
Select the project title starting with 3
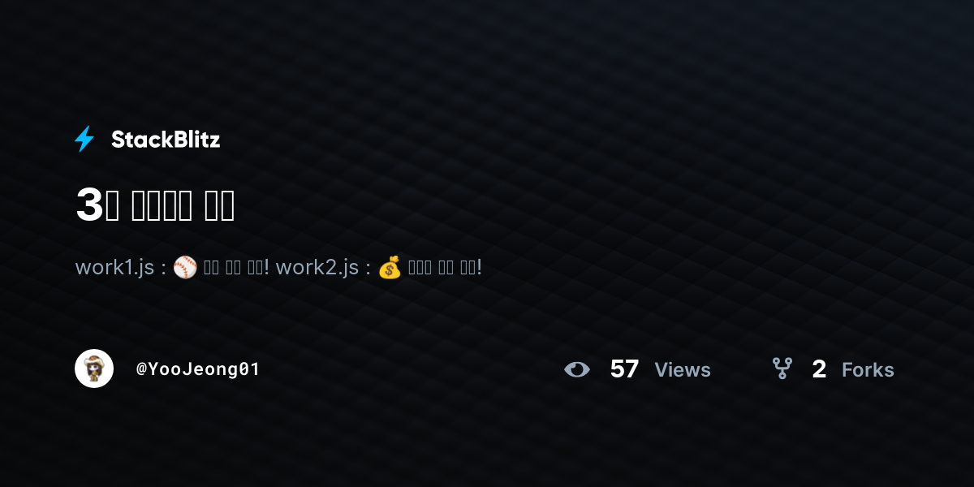[155, 205]
